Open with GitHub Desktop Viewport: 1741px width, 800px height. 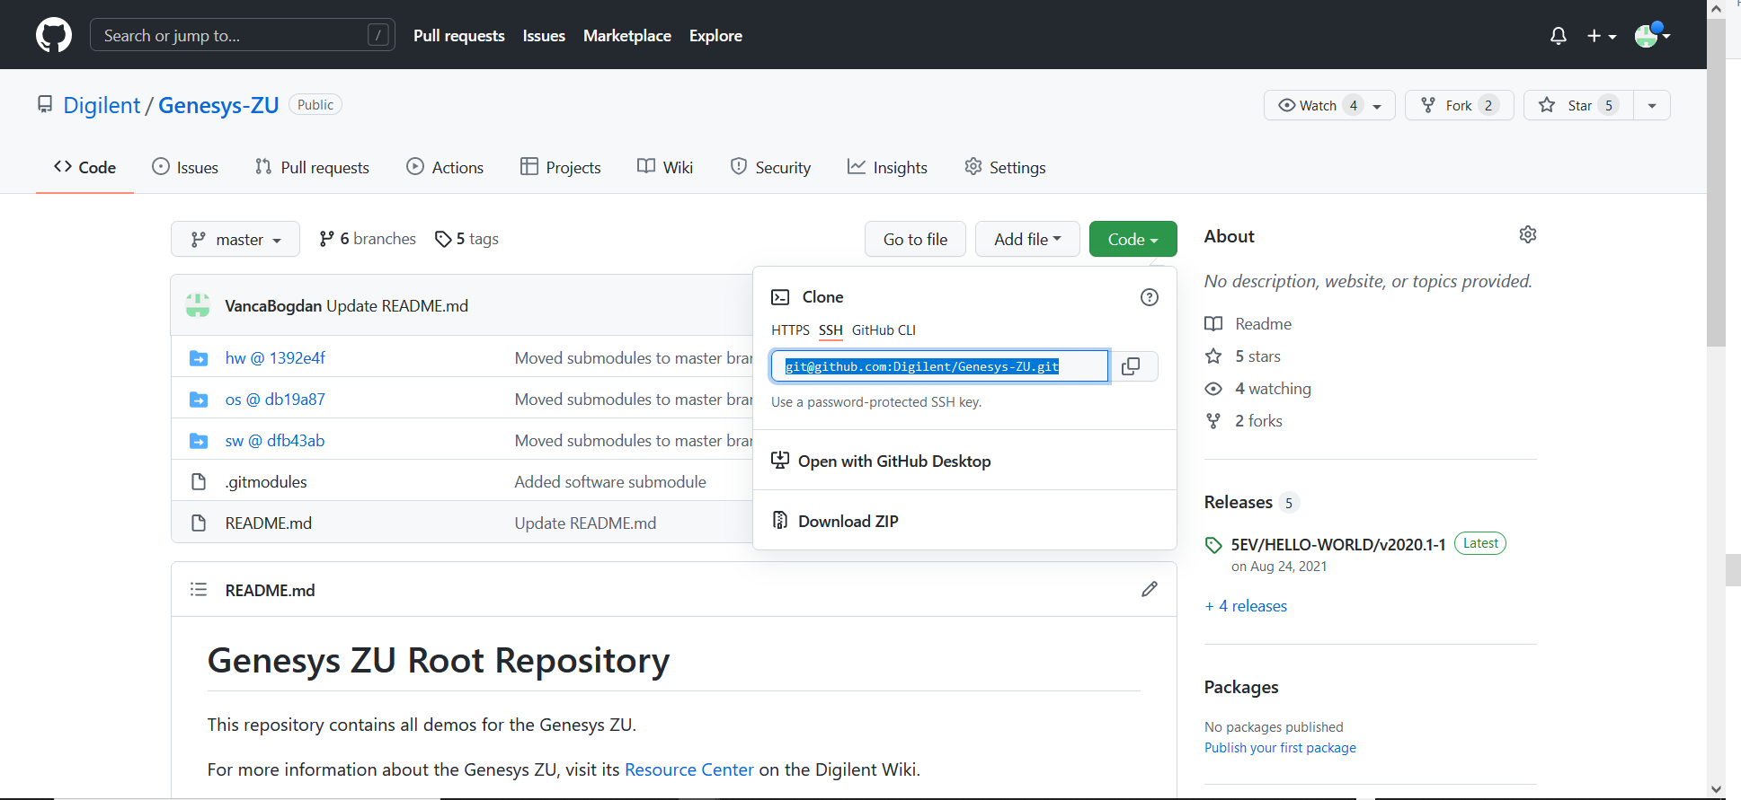881,461
